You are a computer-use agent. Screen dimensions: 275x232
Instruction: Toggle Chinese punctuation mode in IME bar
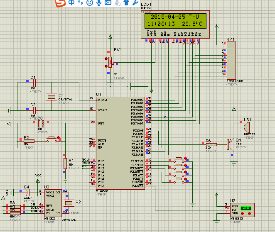point(80,3)
